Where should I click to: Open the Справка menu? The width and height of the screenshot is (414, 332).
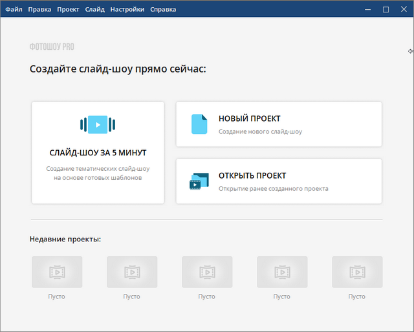click(162, 9)
